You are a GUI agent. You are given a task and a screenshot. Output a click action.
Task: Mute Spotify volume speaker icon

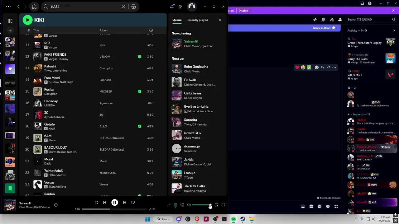(189, 205)
